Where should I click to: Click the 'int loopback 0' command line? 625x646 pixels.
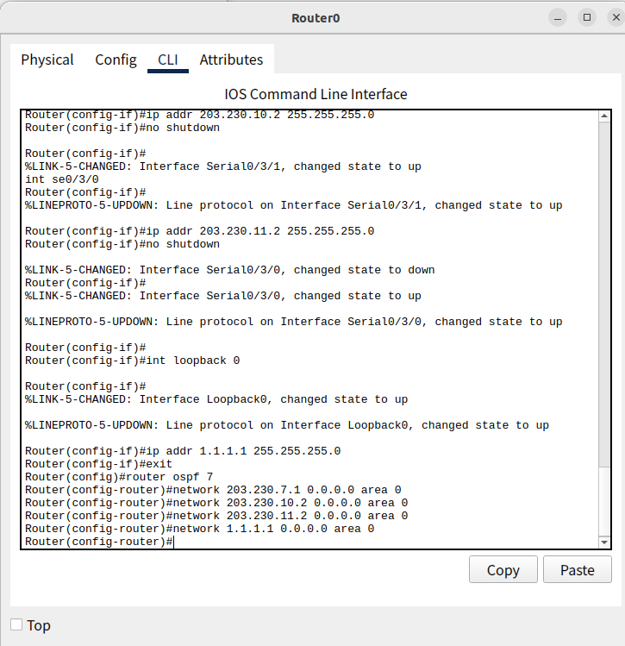(x=132, y=361)
